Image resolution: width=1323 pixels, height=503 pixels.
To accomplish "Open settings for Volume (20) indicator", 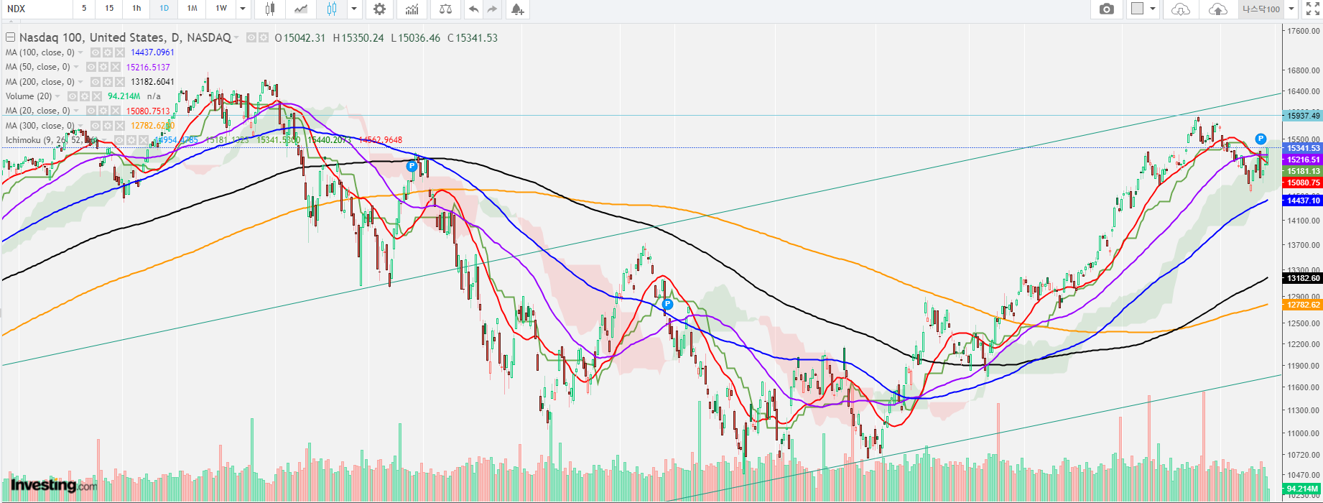I will click(85, 96).
